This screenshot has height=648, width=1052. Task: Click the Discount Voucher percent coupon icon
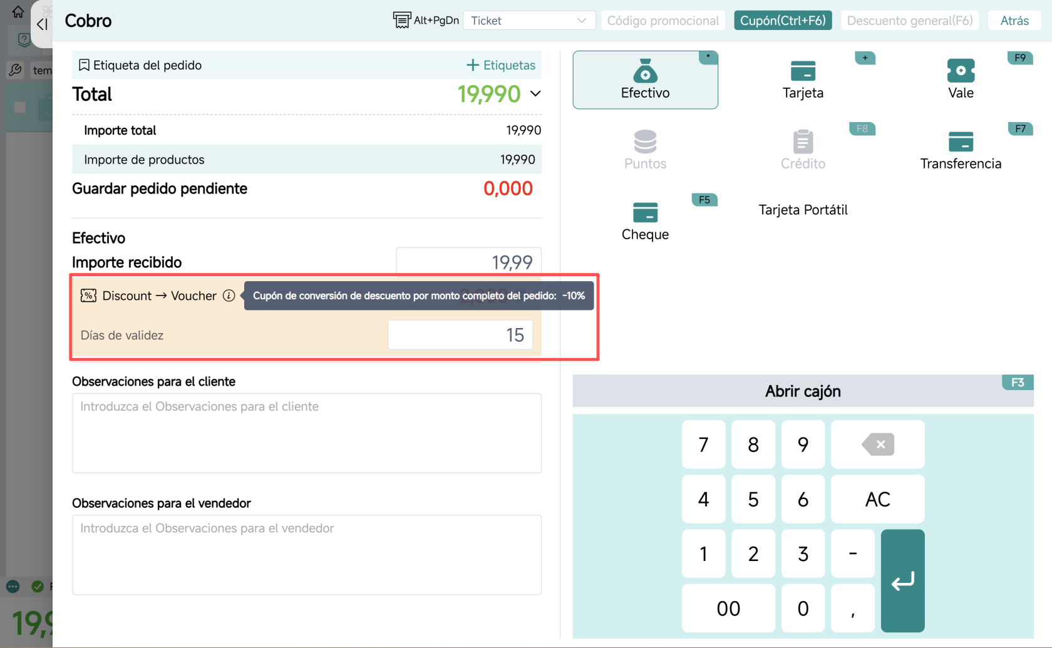pyautogui.click(x=88, y=296)
